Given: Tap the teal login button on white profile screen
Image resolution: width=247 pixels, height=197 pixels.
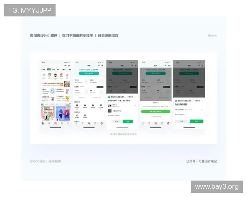Looking at the screenshot, I should click(x=89, y=73).
